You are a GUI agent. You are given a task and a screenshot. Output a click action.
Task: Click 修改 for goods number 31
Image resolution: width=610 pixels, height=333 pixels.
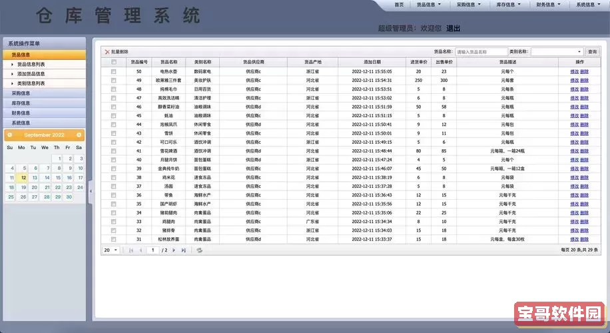[x=574, y=239]
